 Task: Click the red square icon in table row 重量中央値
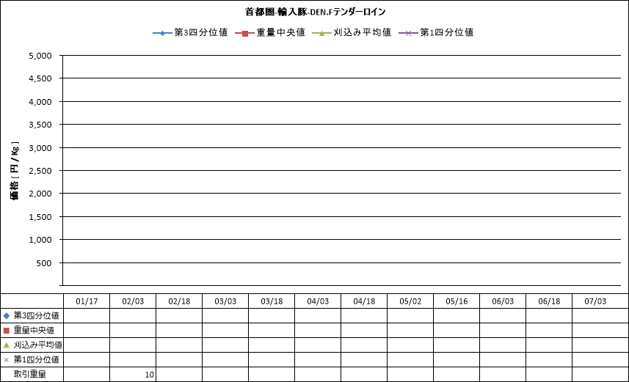(7, 331)
